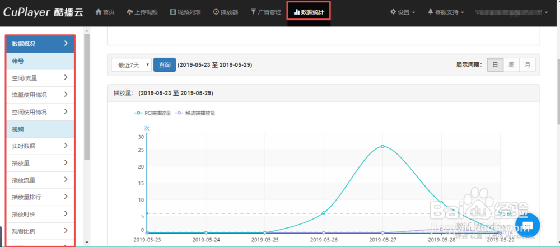Viewport: 560px width, 247px height.
Task: Open 播放器 player page
Action: point(226,12)
